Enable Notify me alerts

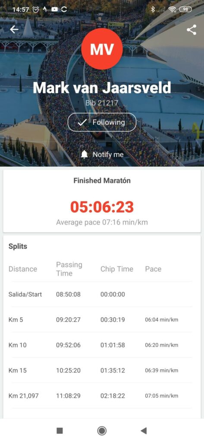[102, 154]
